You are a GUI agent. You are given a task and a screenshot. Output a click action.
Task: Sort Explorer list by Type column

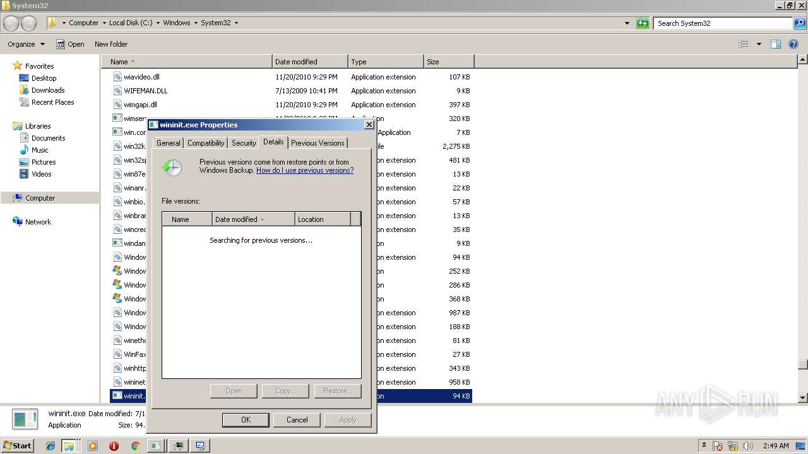point(386,62)
